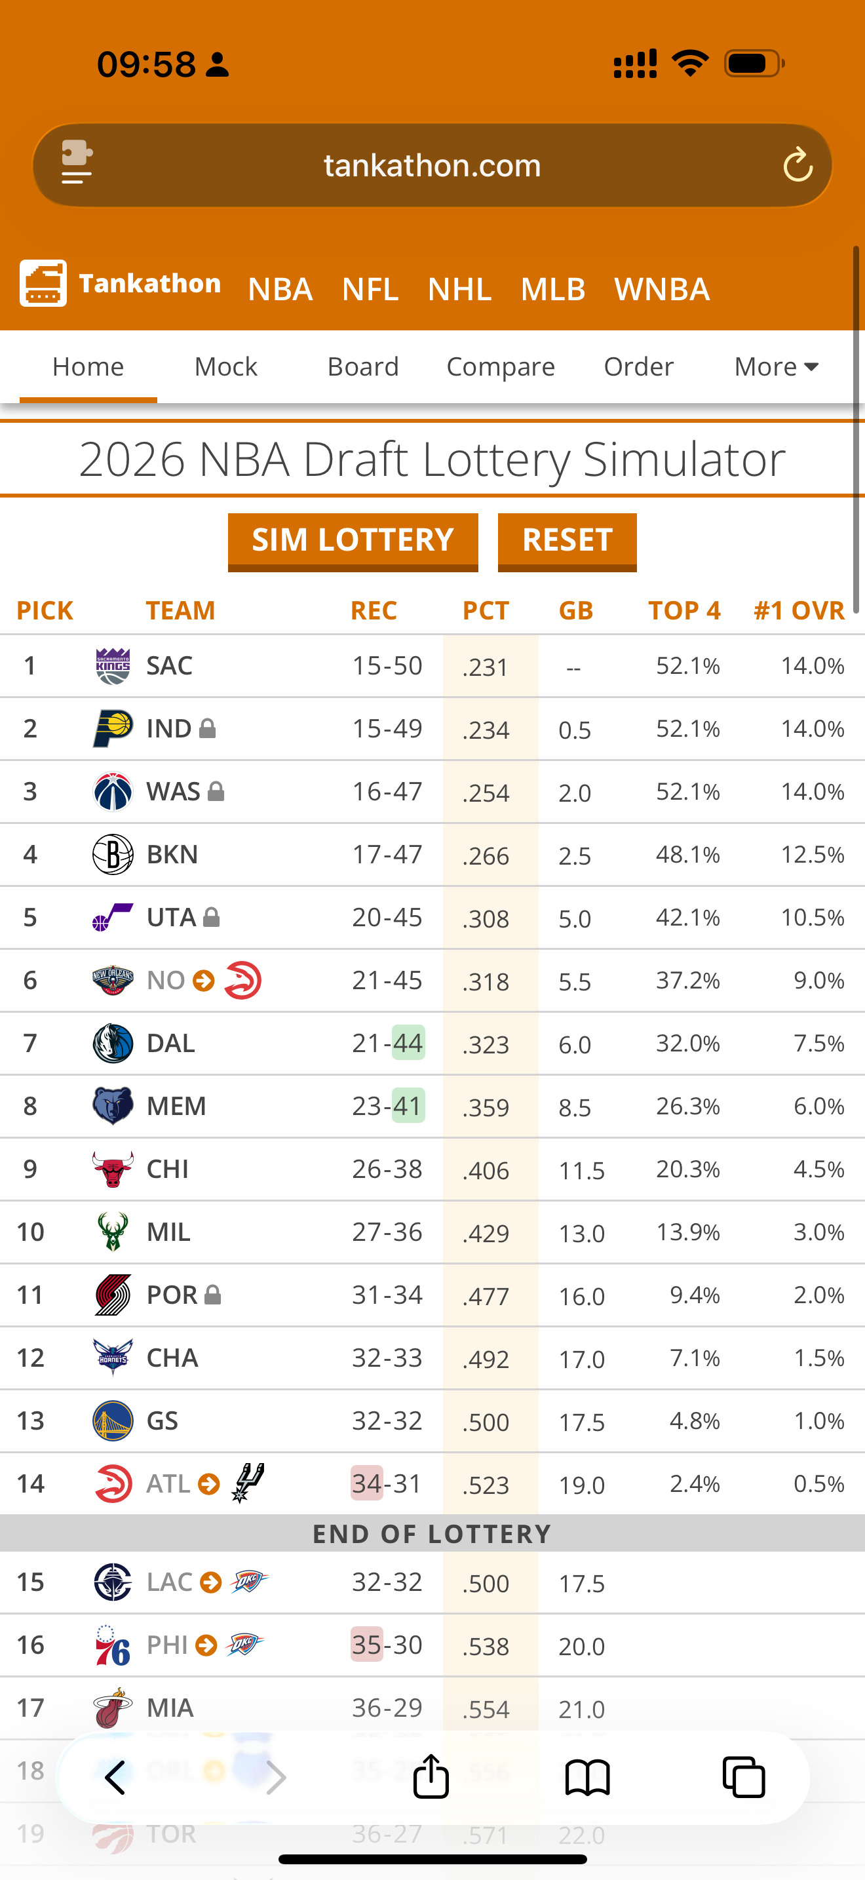Tap the Bookmarks icon in Safari toolbar

(588, 1778)
